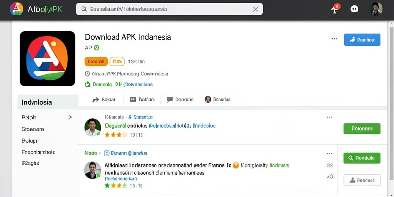Viewport: 394px width, 197px height.
Task: Open the user profile avatar in header
Action: (x=376, y=9)
